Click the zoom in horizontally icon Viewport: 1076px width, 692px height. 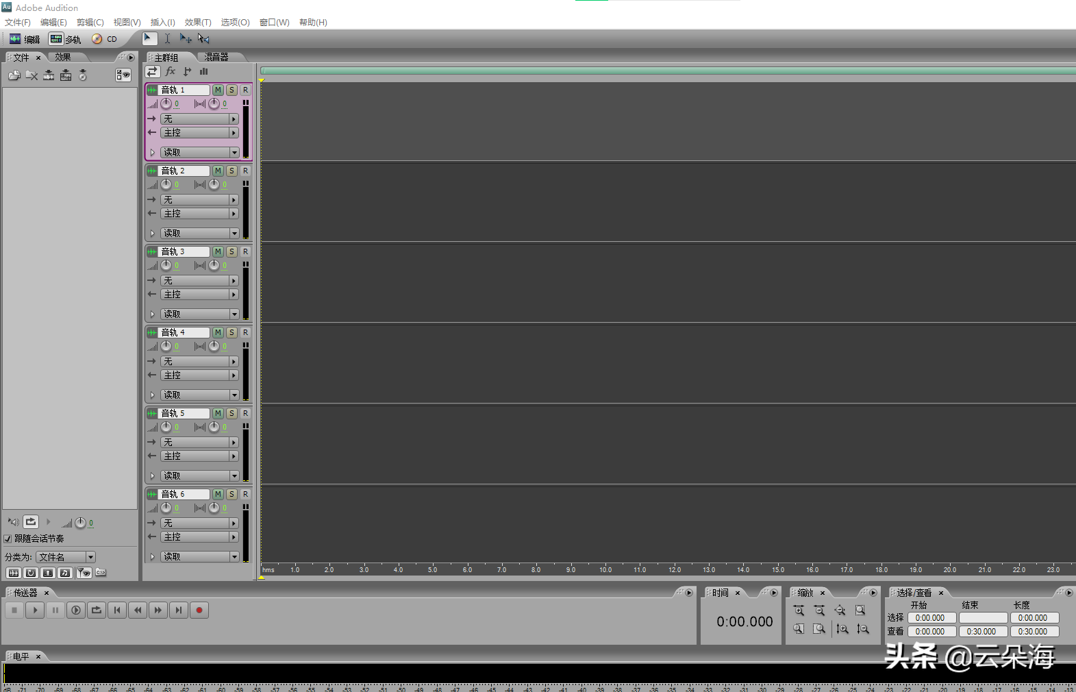(x=799, y=610)
